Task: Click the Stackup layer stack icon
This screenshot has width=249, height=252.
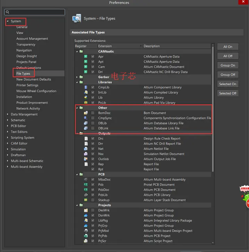Action: pos(86,200)
